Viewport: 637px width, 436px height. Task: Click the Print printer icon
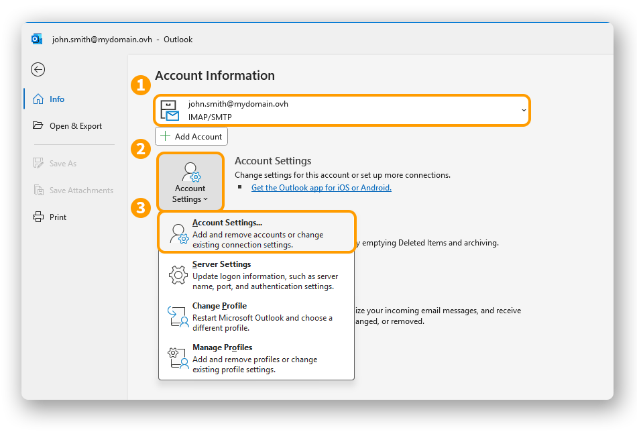point(38,217)
